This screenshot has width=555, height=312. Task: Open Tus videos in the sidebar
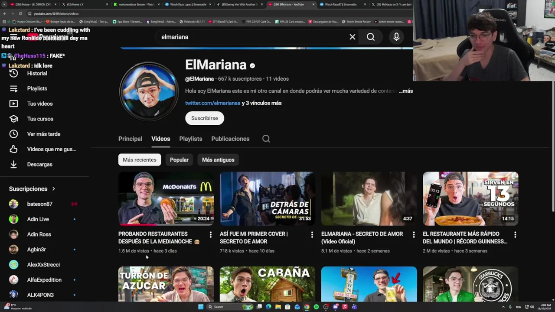39,104
